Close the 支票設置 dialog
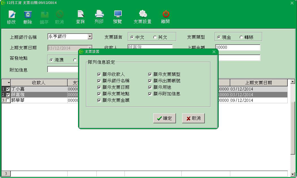The width and height of the screenshot is (297, 178). coord(214,52)
